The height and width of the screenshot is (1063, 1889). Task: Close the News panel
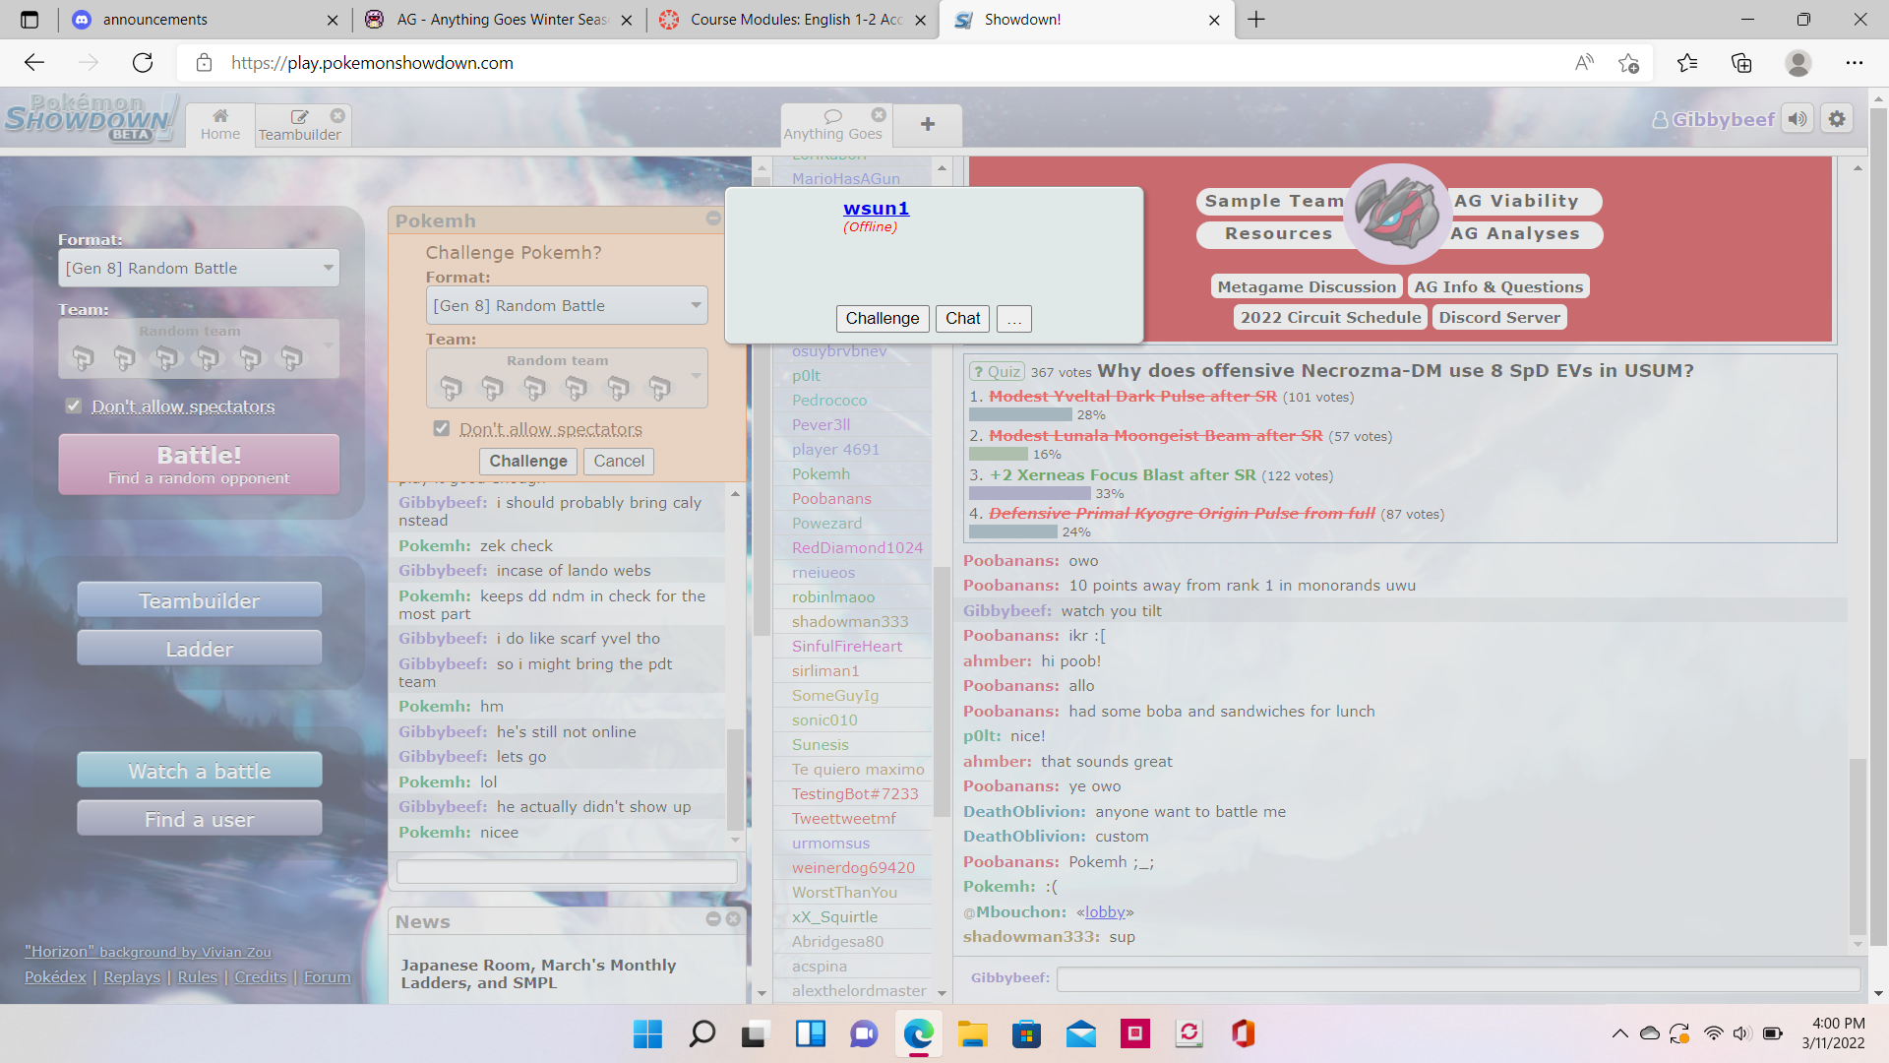(x=733, y=918)
